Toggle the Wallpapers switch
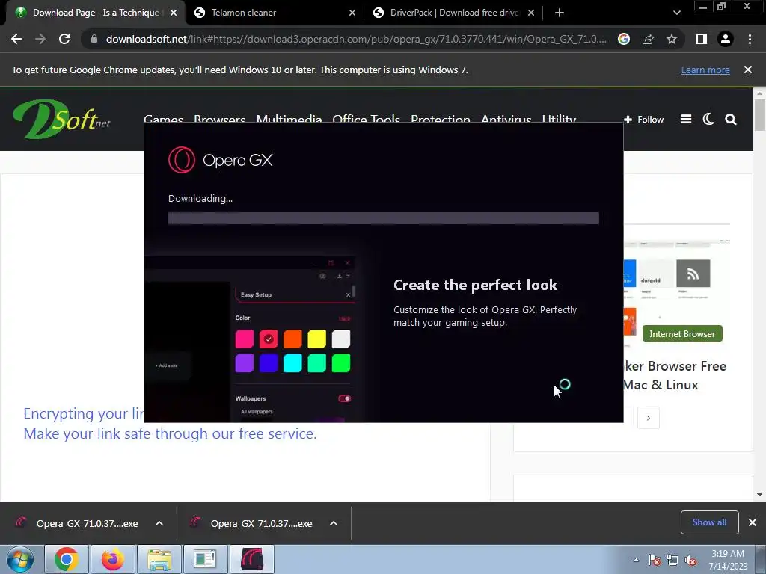This screenshot has height=574, width=766. click(x=344, y=398)
